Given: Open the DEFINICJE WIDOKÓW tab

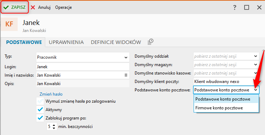Looking at the screenshot, I should tap(116, 42).
